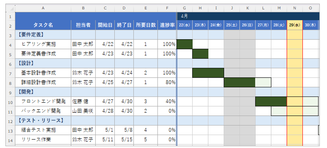Select the 詳細設計書作成 task cell
Screen dimensions: 327x148
pos(43,83)
